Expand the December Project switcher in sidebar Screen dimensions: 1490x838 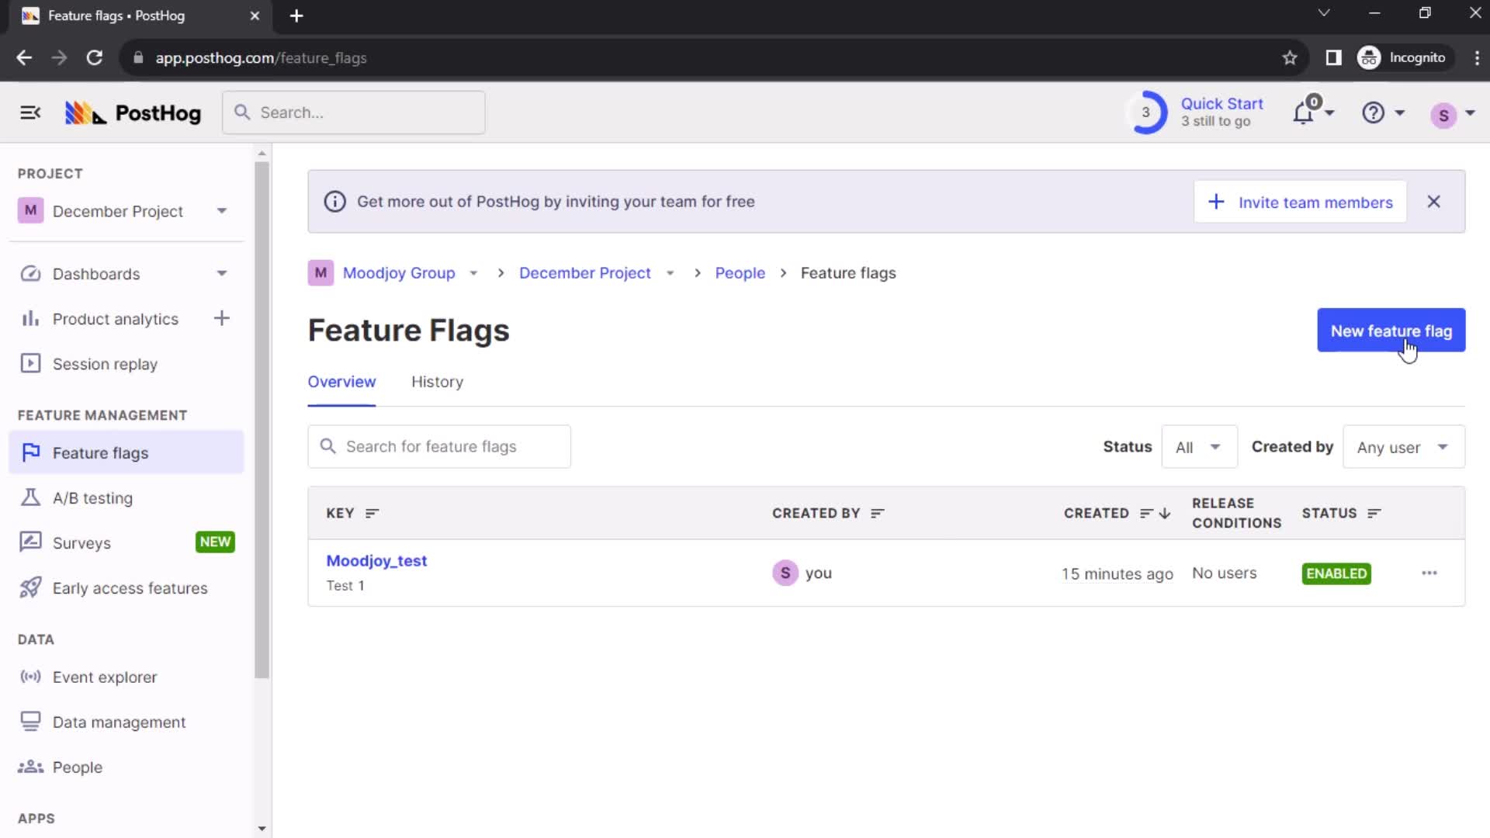point(222,211)
